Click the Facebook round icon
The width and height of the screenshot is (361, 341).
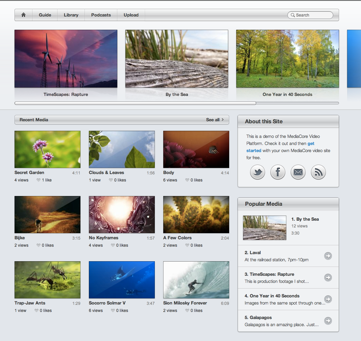point(278,172)
